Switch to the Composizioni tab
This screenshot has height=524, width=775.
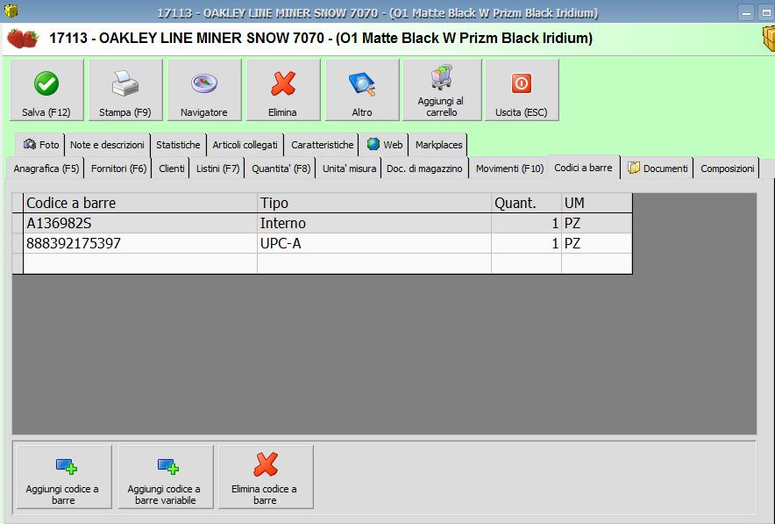727,169
